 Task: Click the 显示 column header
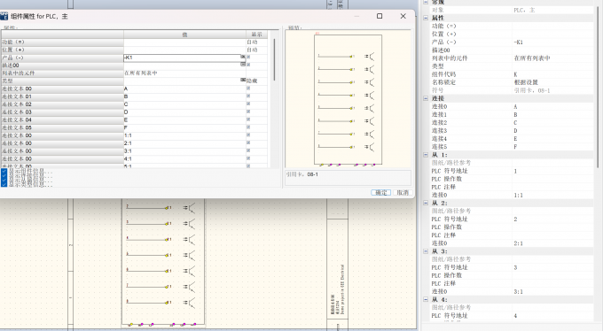click(x=256, y=35)
